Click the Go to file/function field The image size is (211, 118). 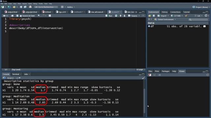click(46, 7)
